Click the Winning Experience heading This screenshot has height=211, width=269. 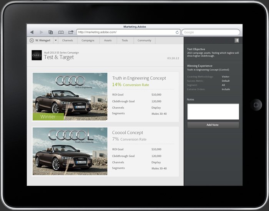[199, 66]
